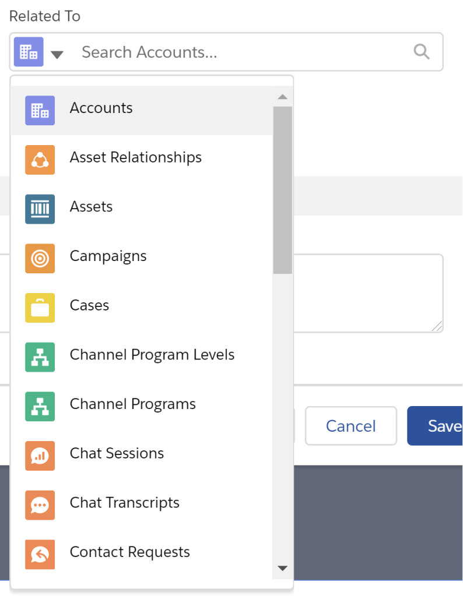This screenshot has height=596, width=463.
Task: Click the Campaigns target icon
Action: 40,258
